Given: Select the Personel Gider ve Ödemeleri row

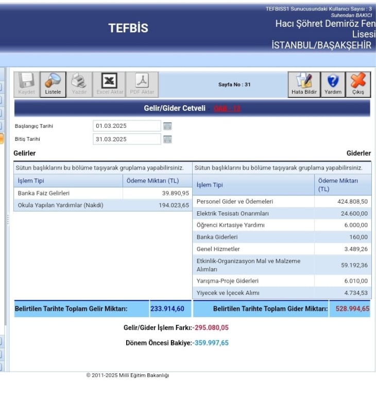Looking at the screenshot, I should pos(253,202).
